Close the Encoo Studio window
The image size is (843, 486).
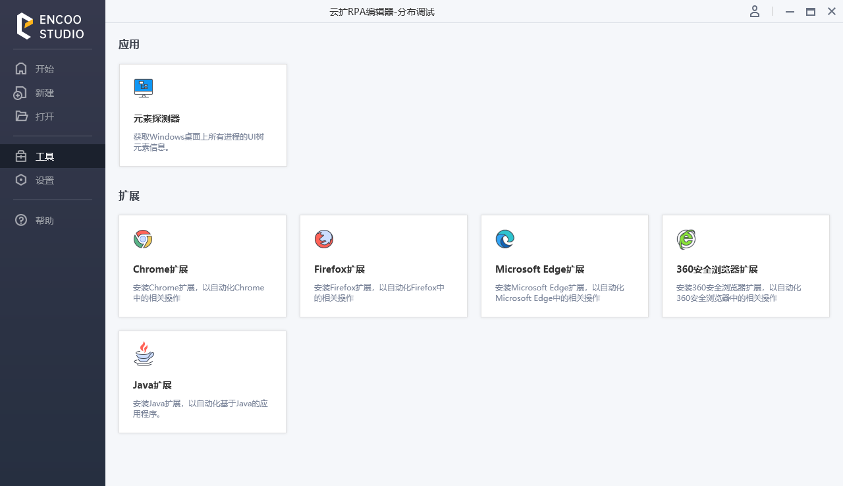[832, 11]
